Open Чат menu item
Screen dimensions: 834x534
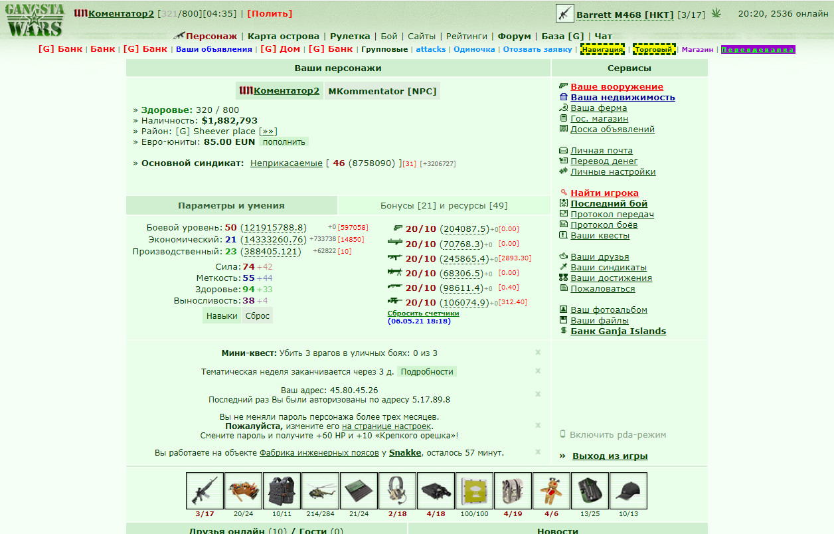coord(603,37)
